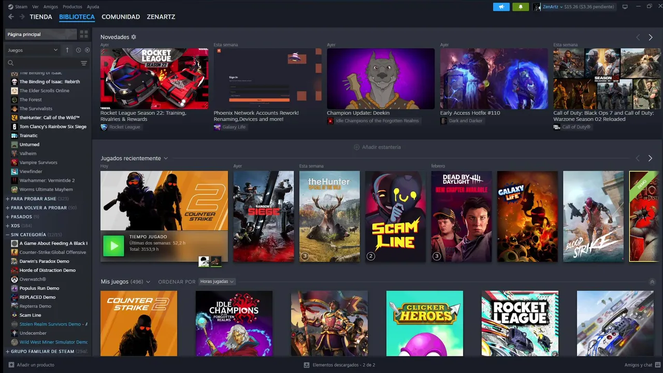Open the ZENARTZ profile tab
The image size is (663, 373).
click(x=161, y=17)
